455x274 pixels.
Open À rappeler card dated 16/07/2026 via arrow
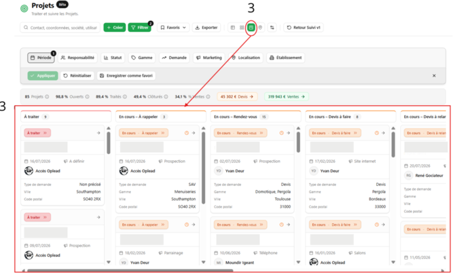pyautogui.click(x=194, y=133)
